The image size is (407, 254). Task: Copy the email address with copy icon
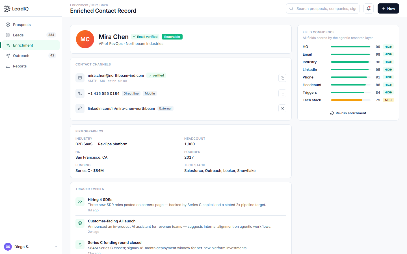point(282,78)
